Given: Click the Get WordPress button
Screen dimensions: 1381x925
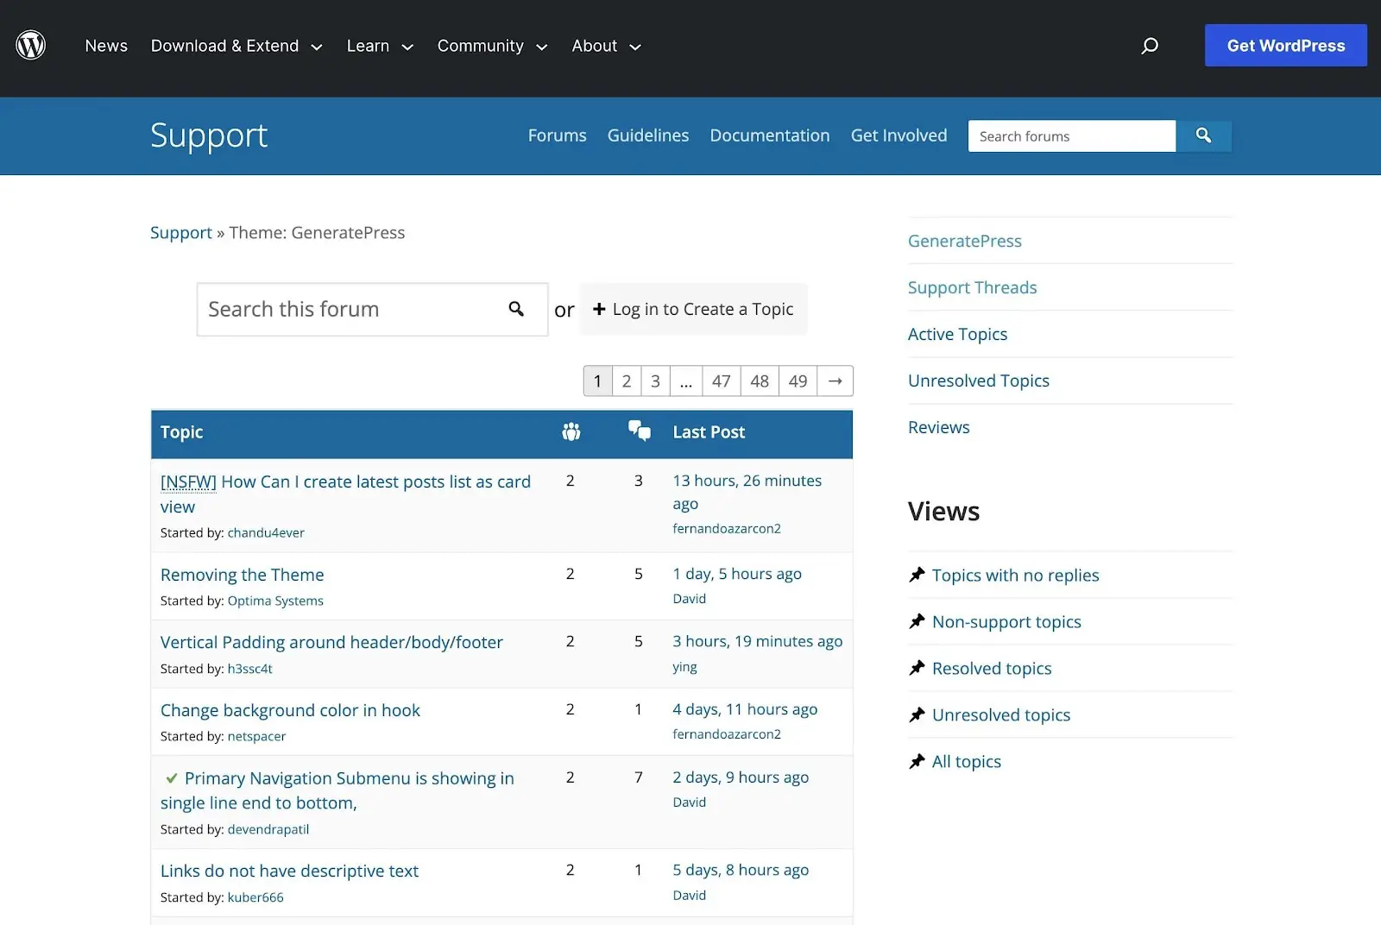Looking at the screenshot, I should tap(1286, 46).
